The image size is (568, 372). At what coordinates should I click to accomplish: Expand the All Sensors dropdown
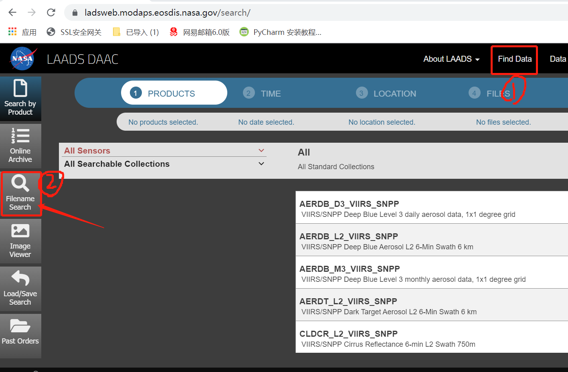point(164,150)
